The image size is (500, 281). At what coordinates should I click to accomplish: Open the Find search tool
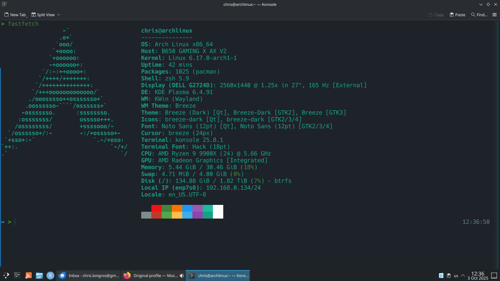point(479,15)
